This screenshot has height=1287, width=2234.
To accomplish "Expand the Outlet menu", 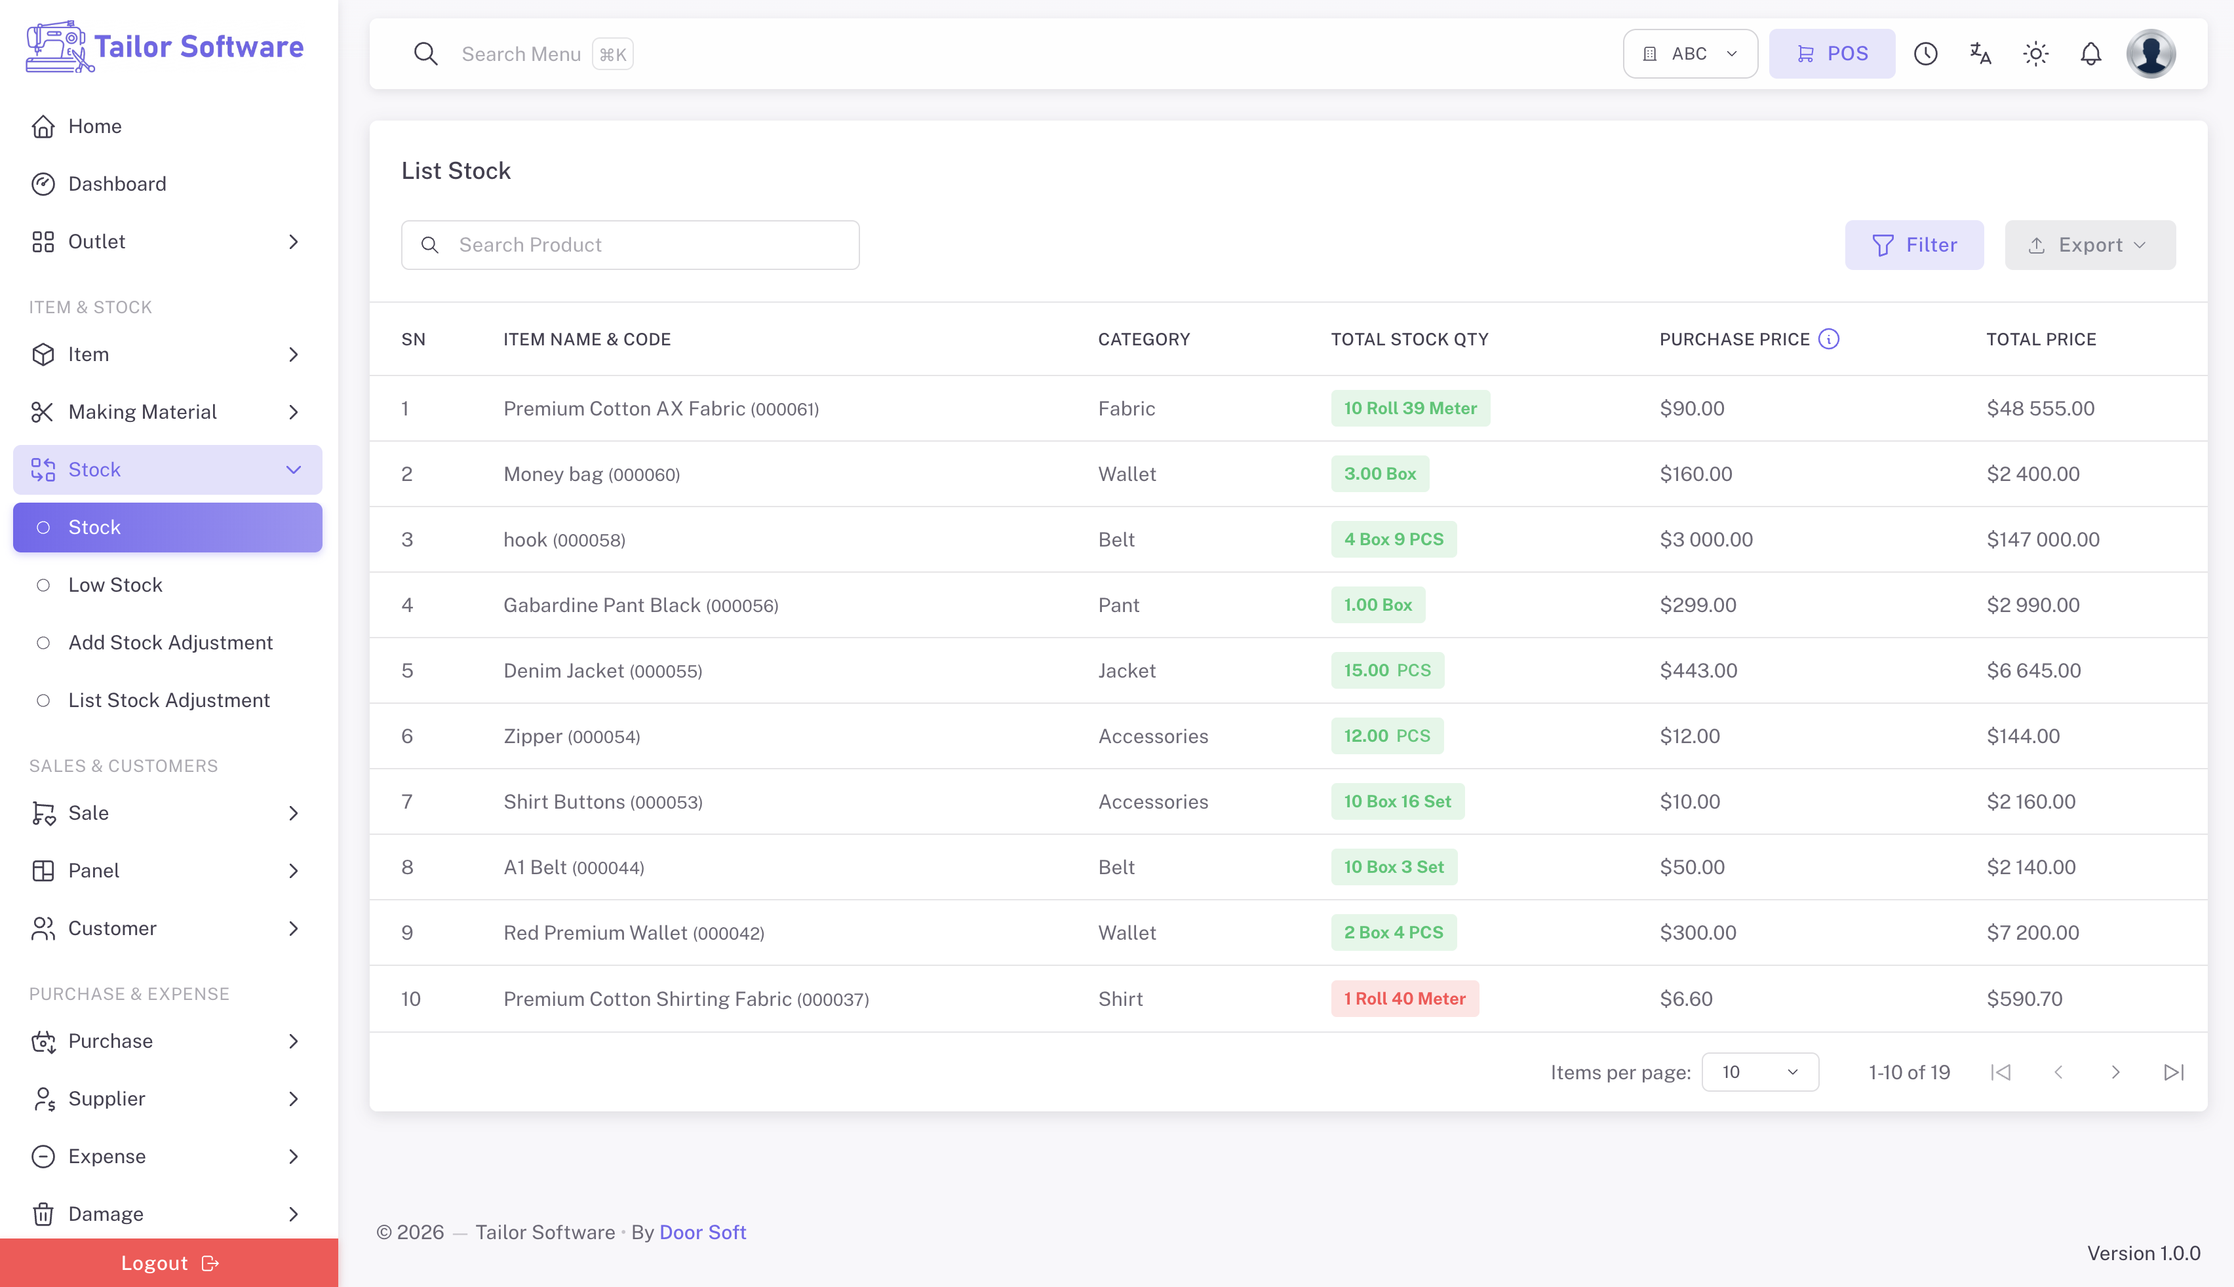I will coord(167,241).
